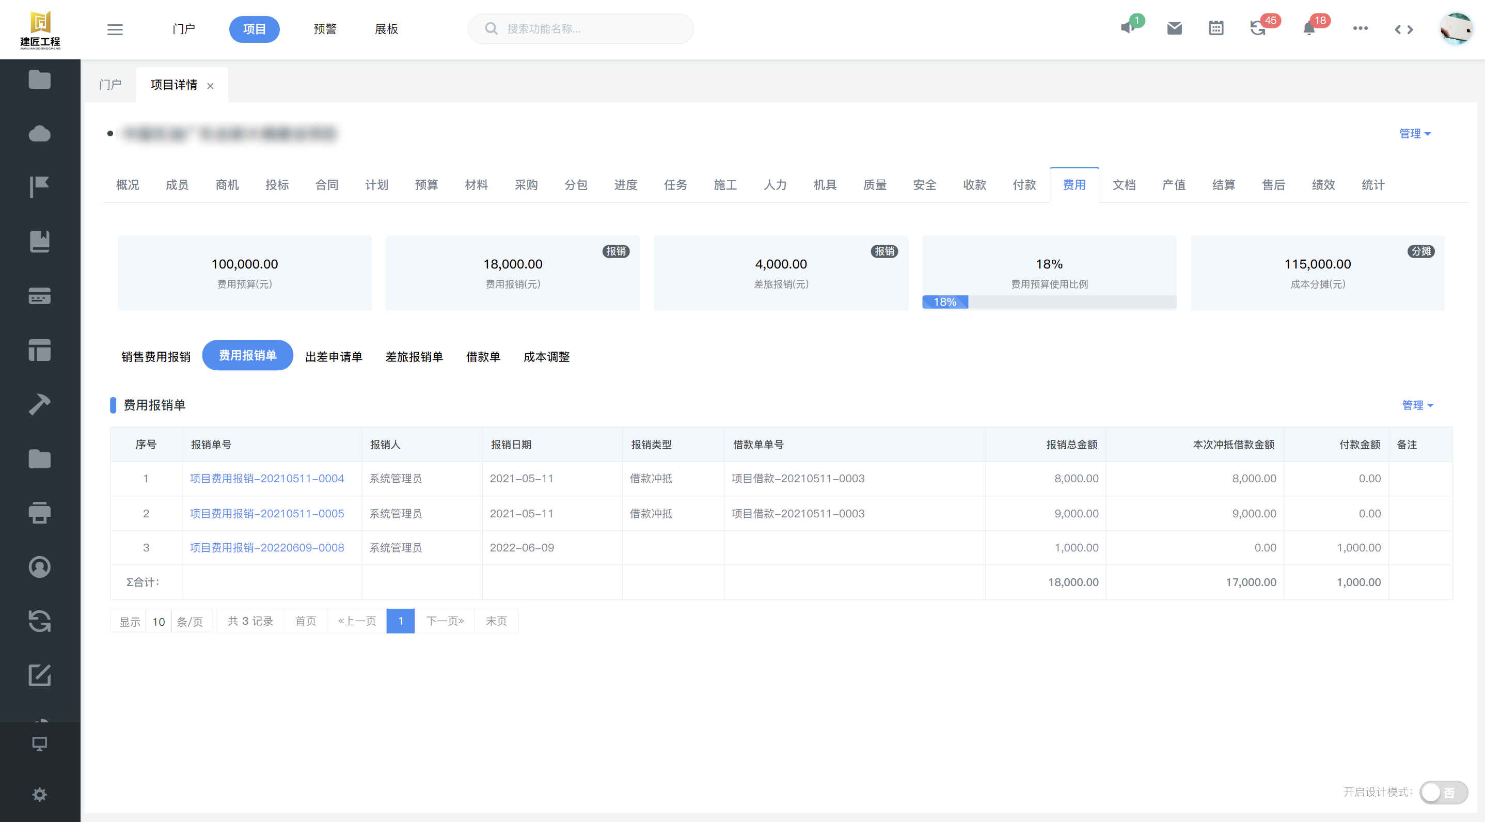Expand the 管理 dropdown beside project title
This screenshot has height=822, width=1485.
pyautogui.click(x=1415, y=134)
